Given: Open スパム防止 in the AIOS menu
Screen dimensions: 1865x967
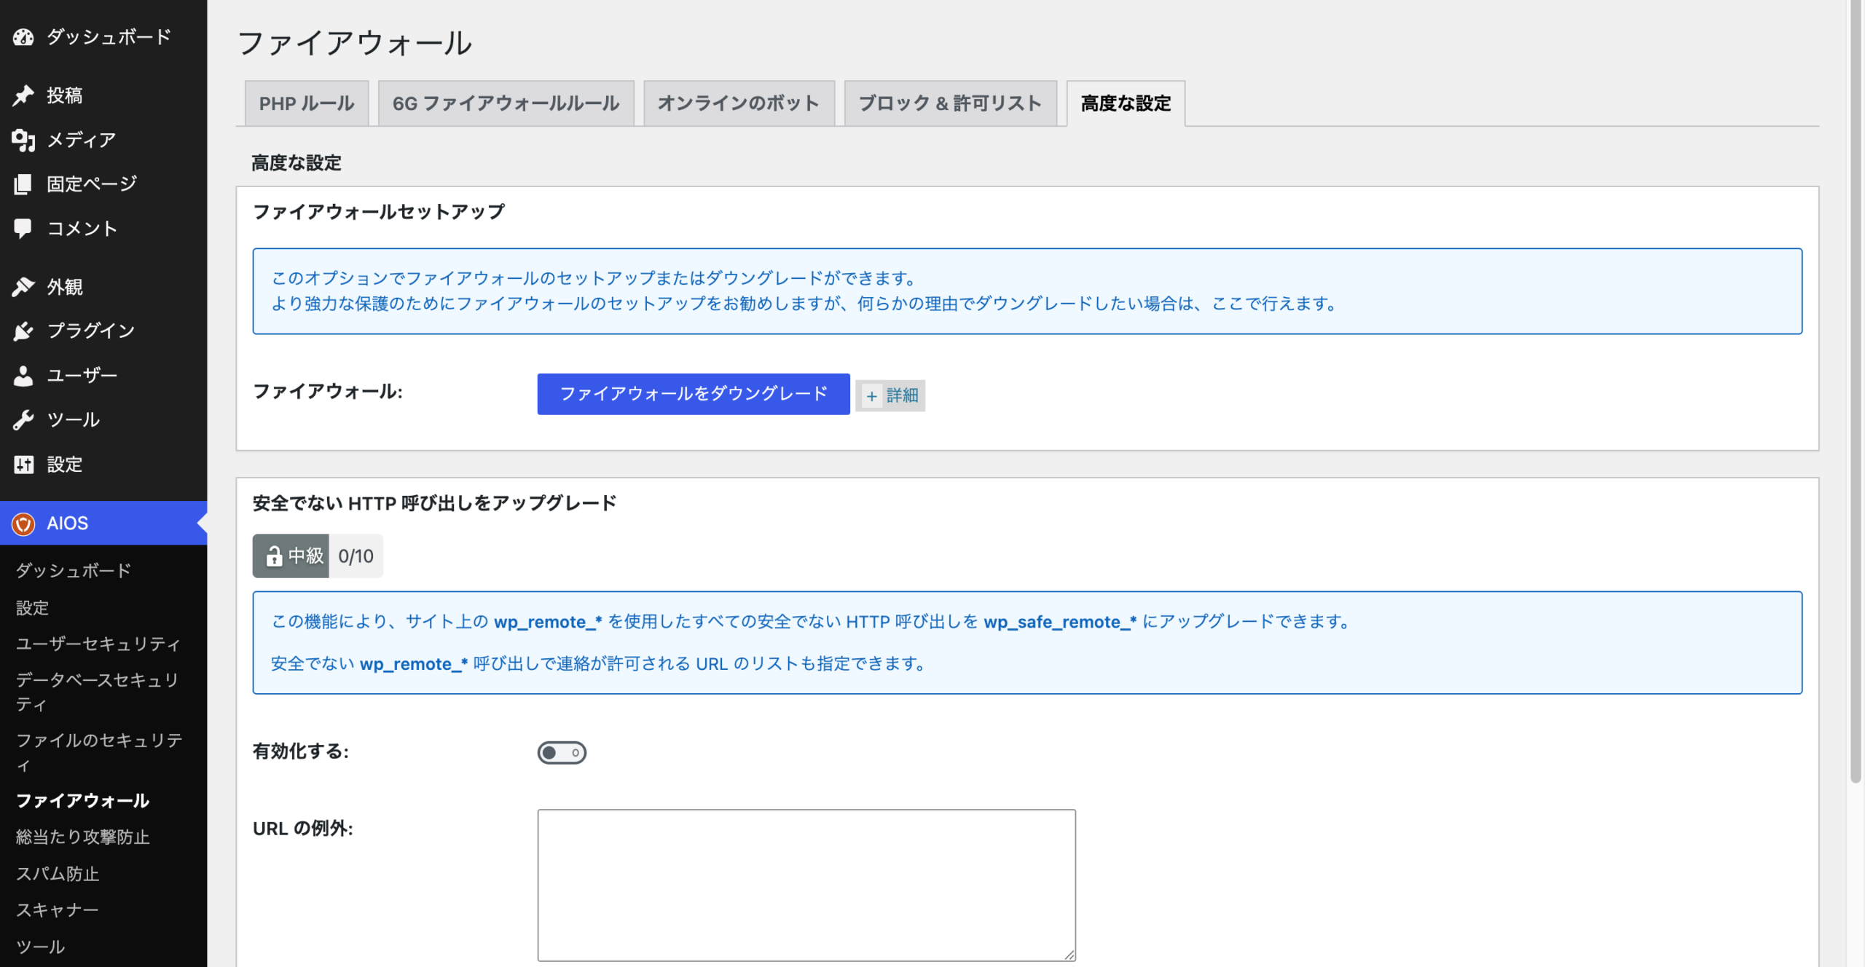Looking at the screenshot, I should click(58, 873).
